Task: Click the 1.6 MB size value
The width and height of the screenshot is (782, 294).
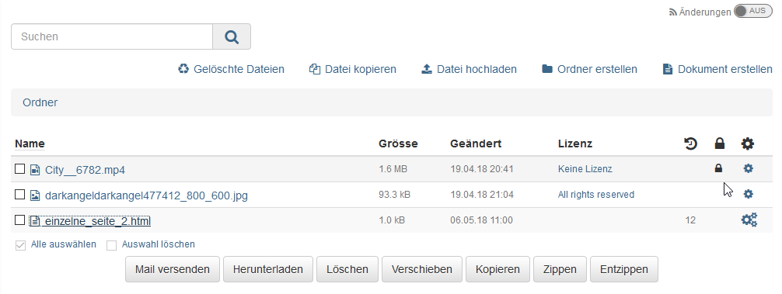Action: (x=393, y=169)
